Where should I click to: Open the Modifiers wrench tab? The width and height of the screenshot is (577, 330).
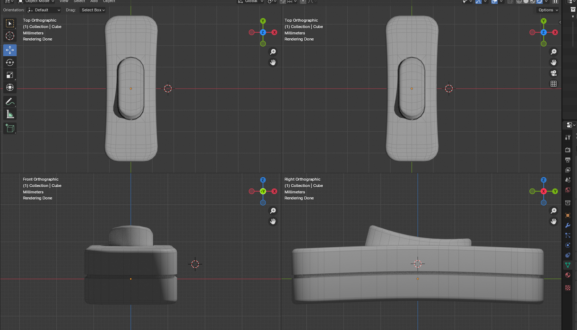pyautogui.click(x=568, y=226)
